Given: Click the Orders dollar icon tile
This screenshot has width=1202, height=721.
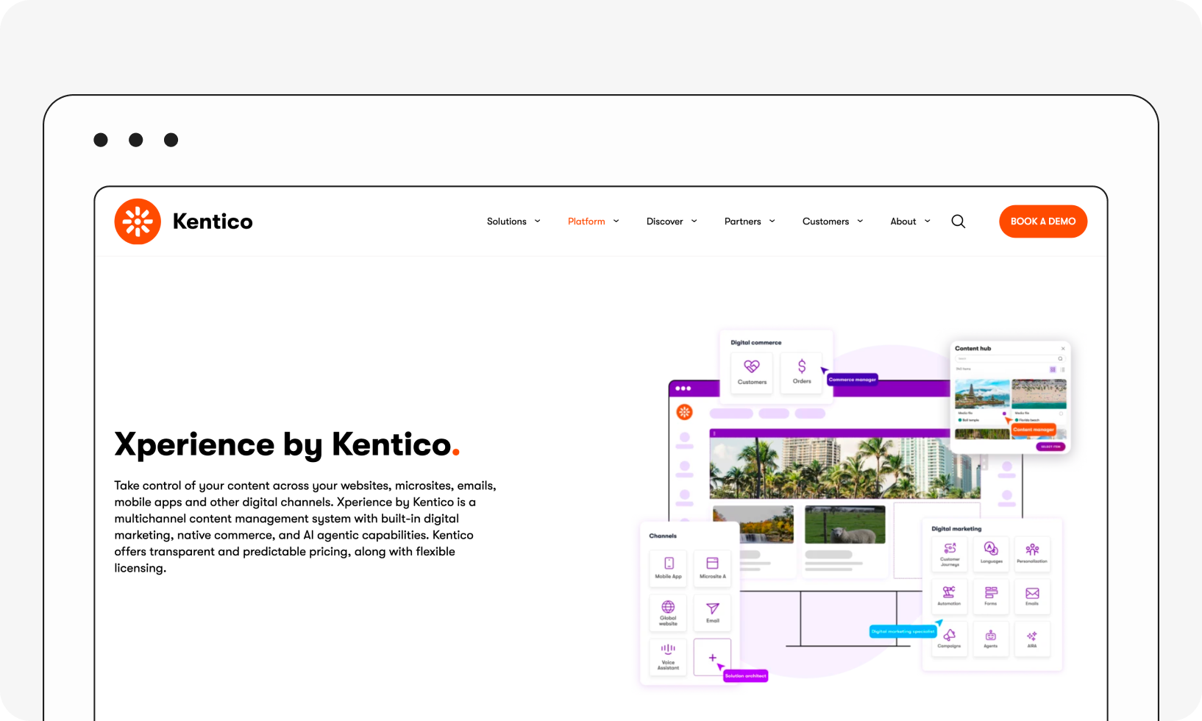Looking at the screenshot, I should point(802,372).
